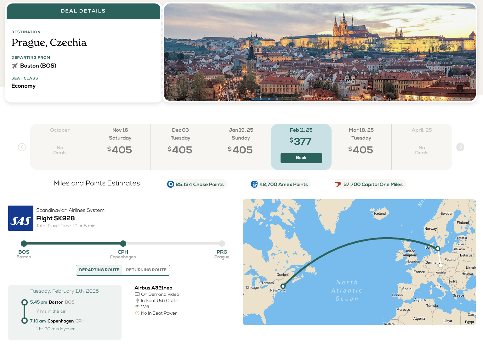Click the PRG Prague endpoint on route line
The height and width of the screenshot is (347, 483).
(x=222, y=244)
